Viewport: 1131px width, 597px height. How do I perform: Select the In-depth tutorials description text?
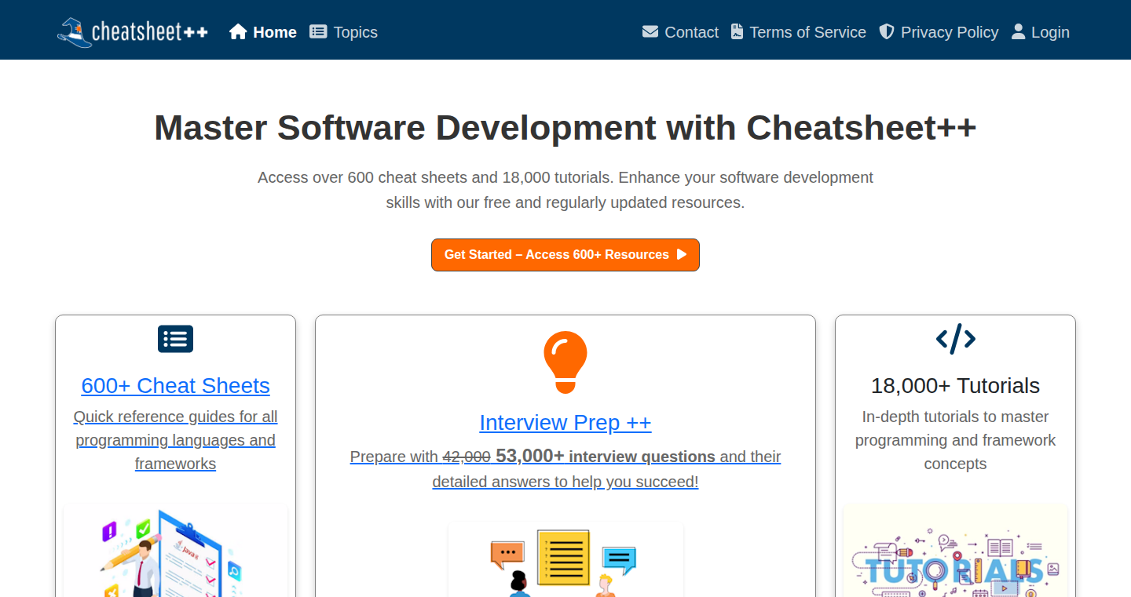(x=956, y=440)
